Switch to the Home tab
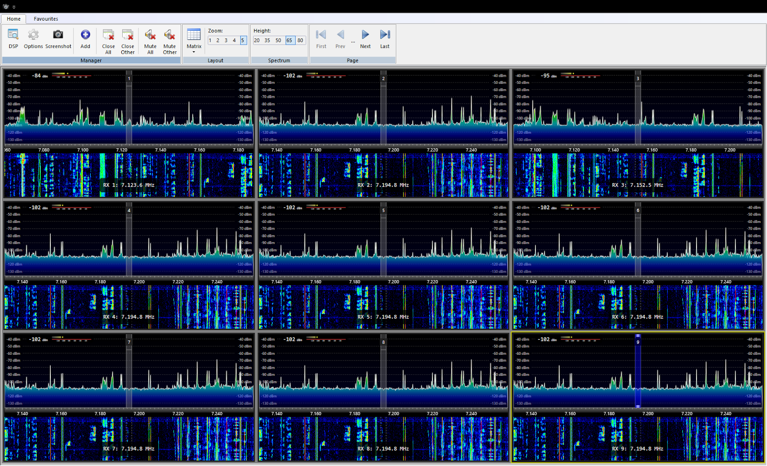The image size is (767, 466). (x=13, y=19)
